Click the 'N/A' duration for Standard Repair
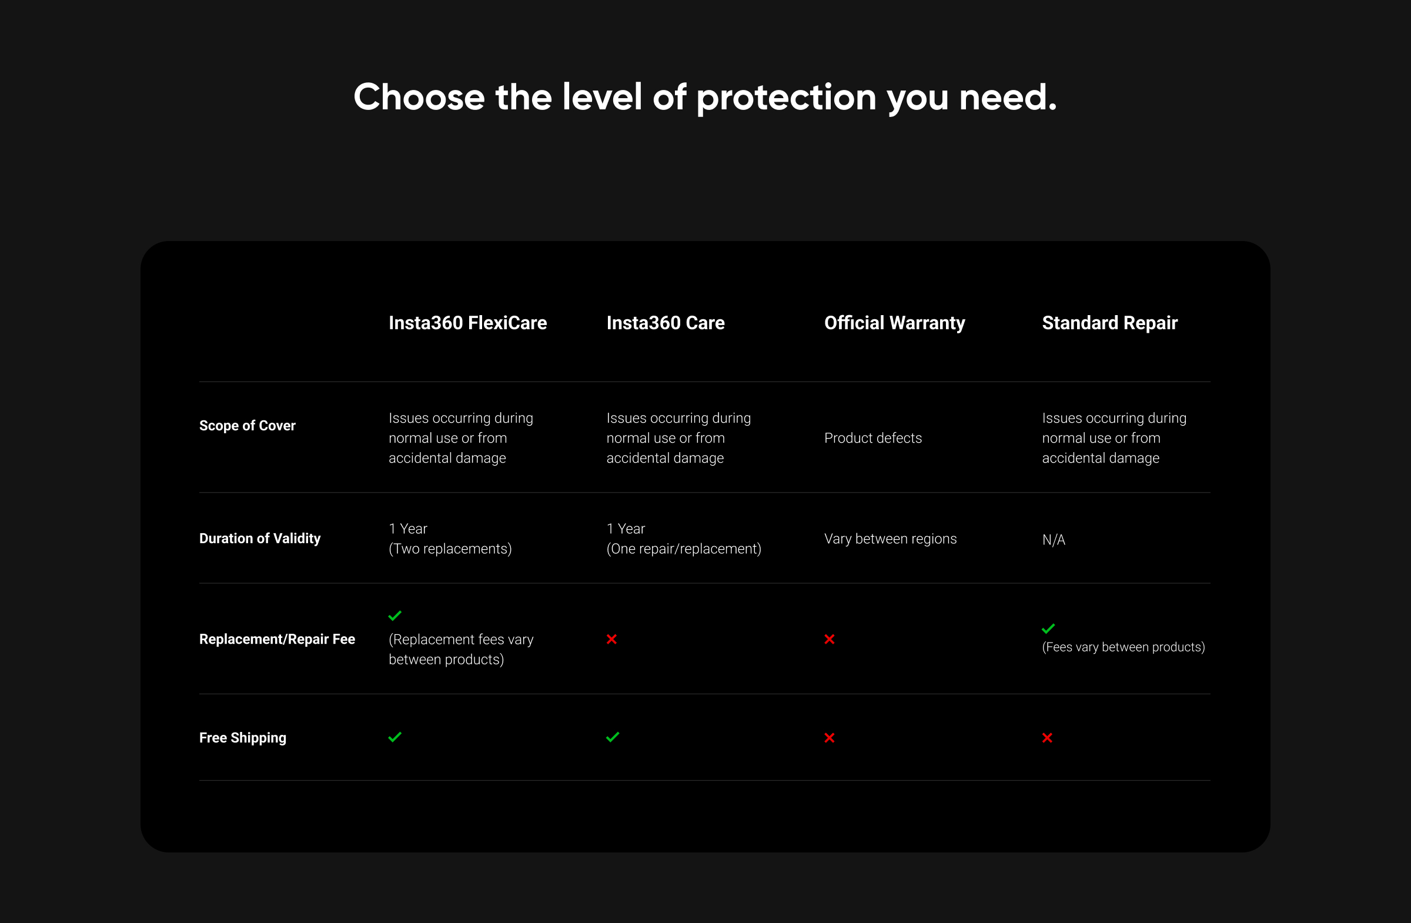 tap(1054, 540)
